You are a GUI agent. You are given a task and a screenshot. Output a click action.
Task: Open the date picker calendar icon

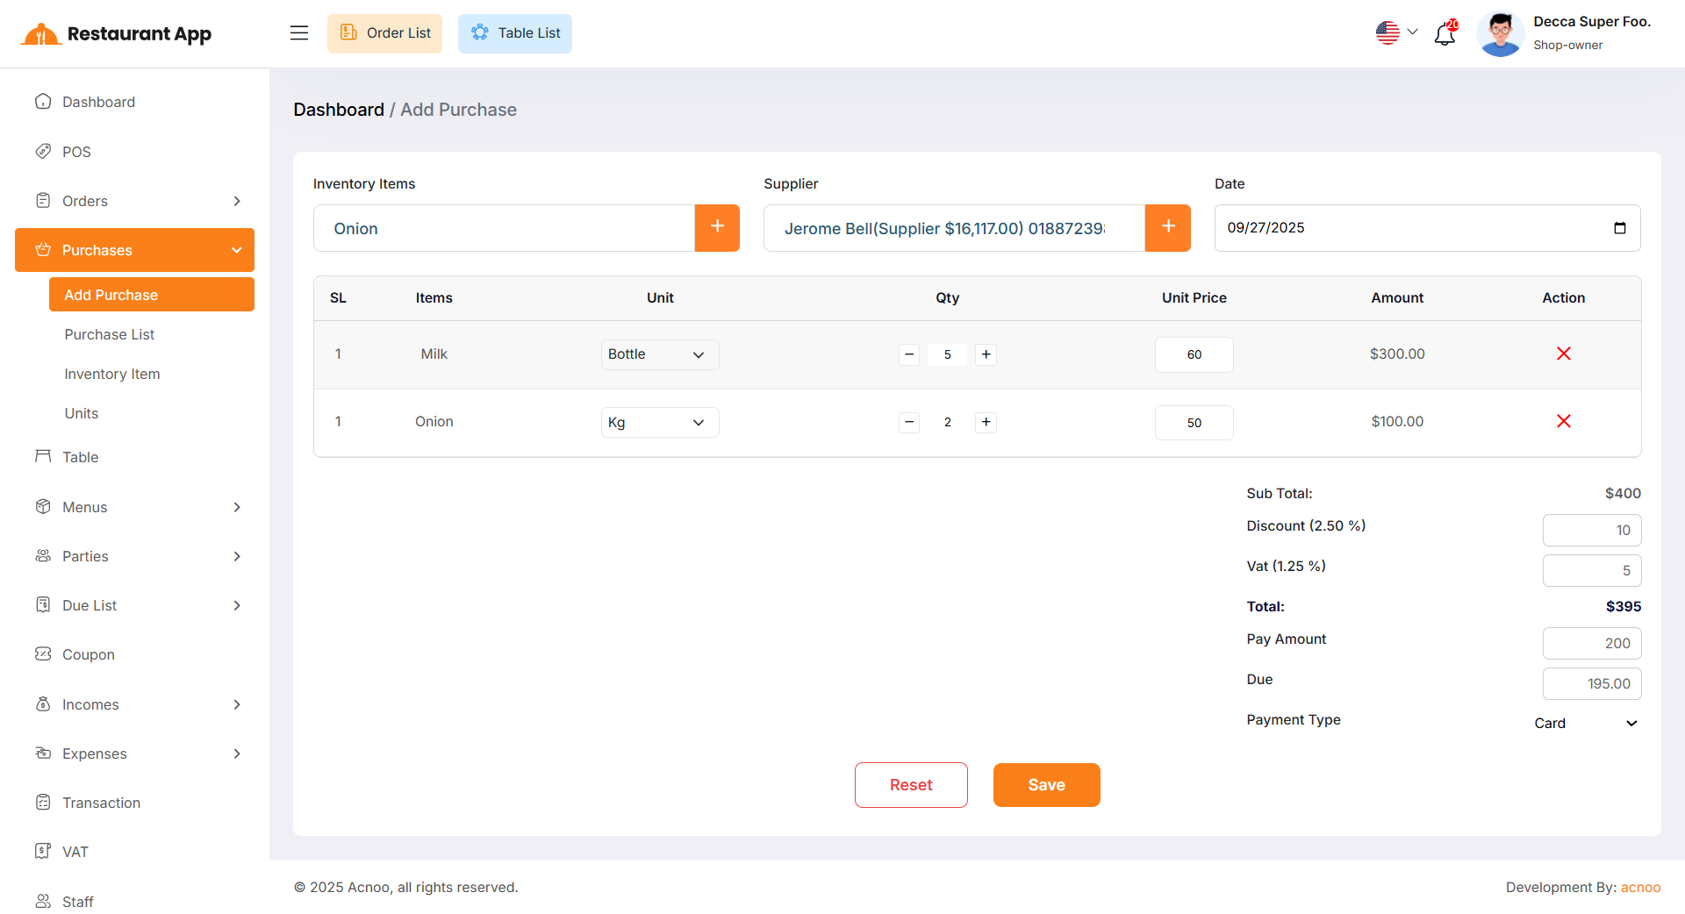pyautogui.click(x=1619, y=228)
